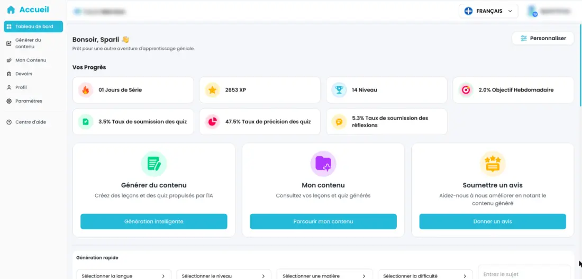582x279 pixels.
Task: Click the Vos Progrès heading
Action: [89, 67]
